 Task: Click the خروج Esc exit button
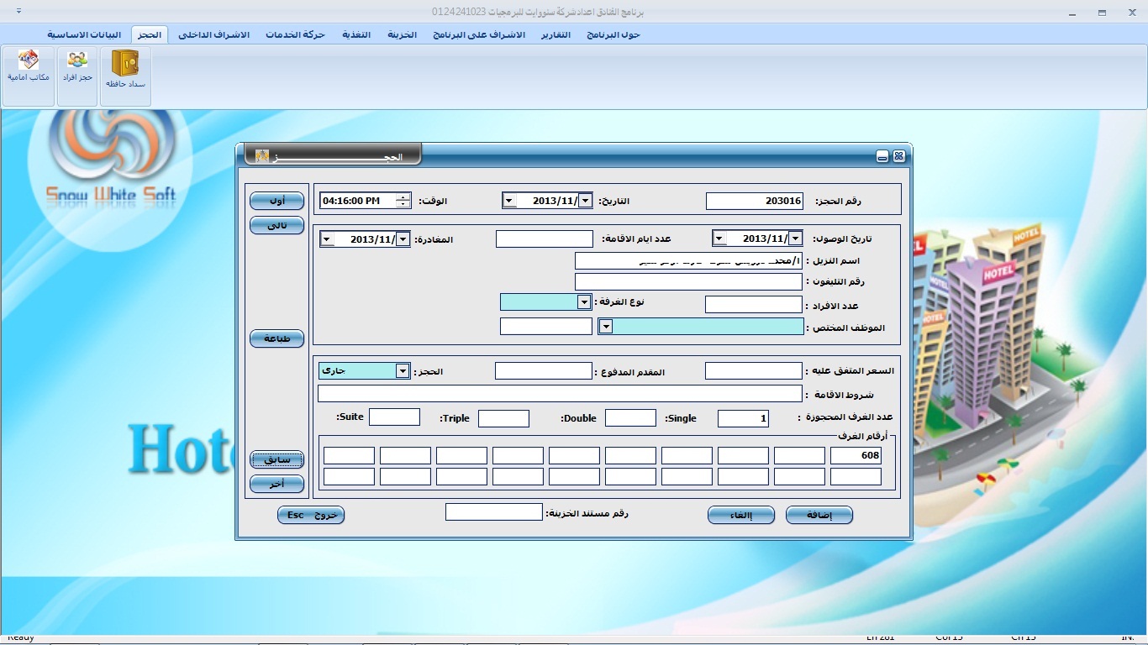[x=311, y=515]
